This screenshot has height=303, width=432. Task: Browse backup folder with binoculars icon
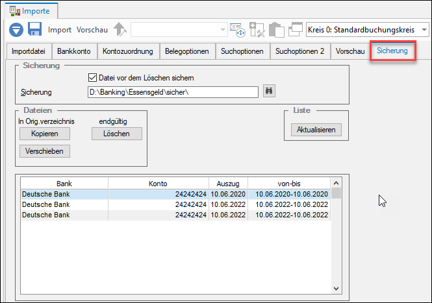tap(269, 91)
